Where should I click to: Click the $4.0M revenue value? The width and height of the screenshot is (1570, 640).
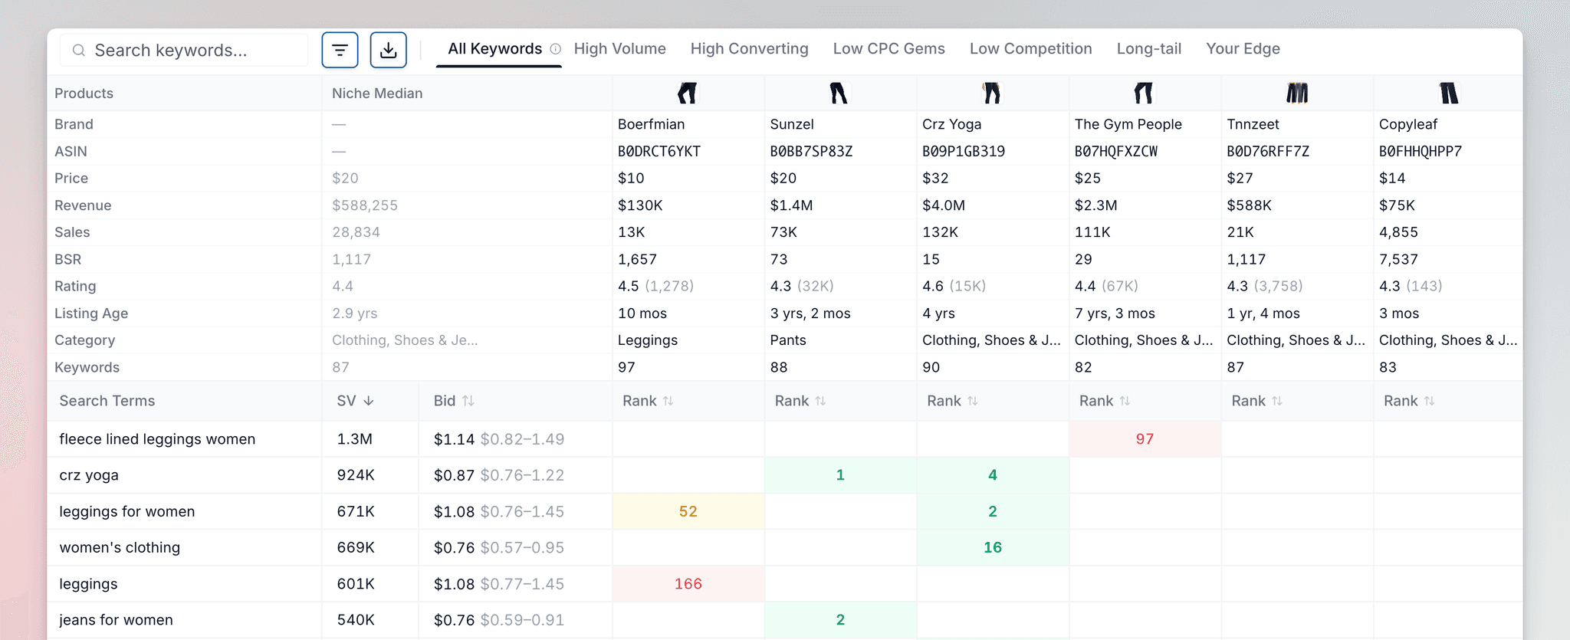point(943,205)
